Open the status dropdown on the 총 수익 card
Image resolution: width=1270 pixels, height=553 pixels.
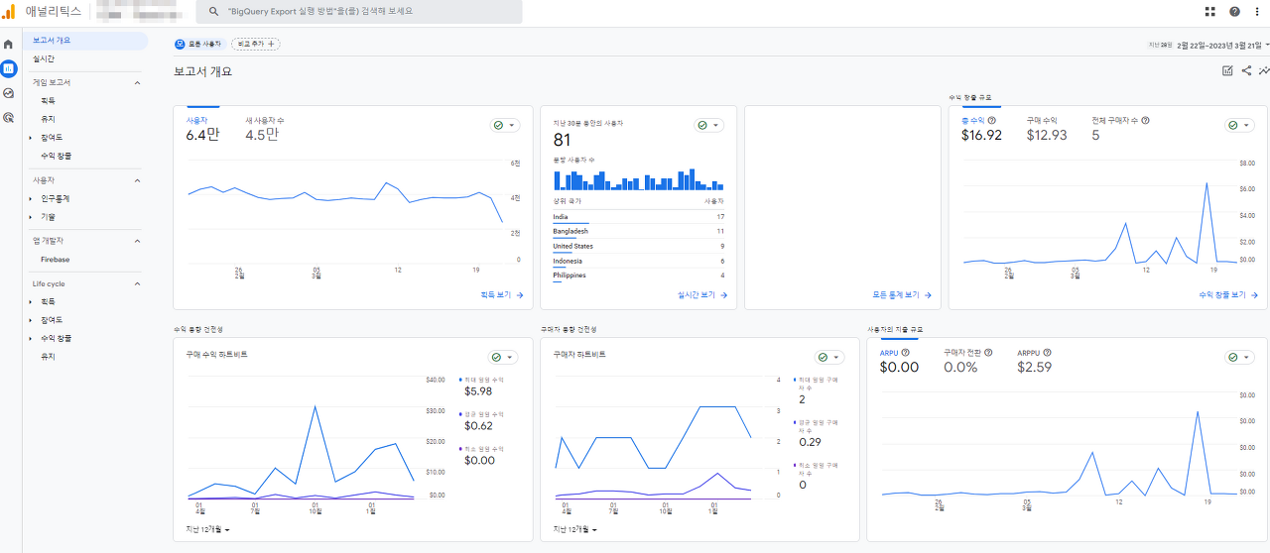coord(1239,125)
